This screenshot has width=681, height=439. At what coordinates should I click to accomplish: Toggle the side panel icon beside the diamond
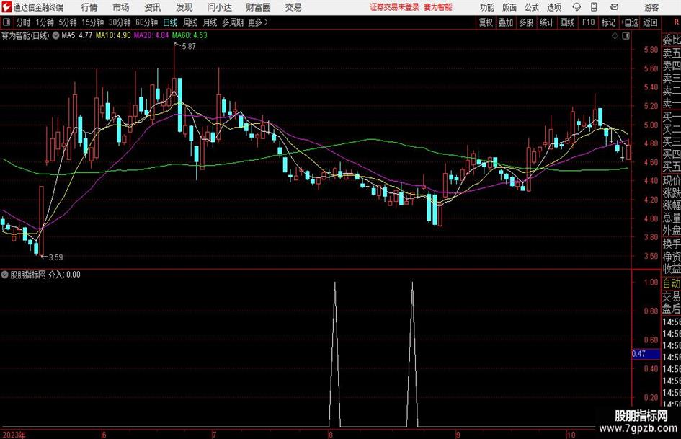click(626, 36)
